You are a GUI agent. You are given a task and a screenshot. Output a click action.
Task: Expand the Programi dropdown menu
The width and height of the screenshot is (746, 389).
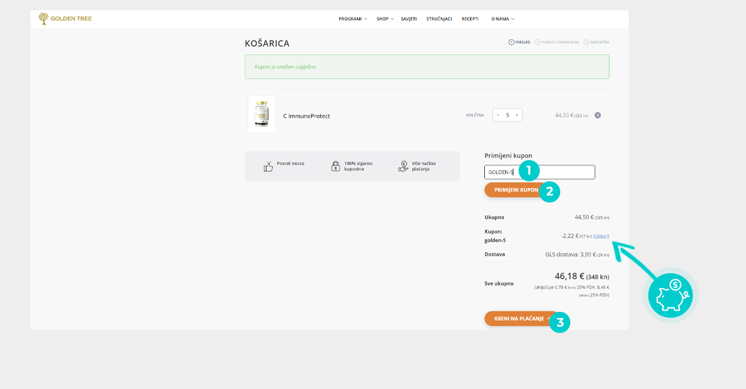coord(353,19)
